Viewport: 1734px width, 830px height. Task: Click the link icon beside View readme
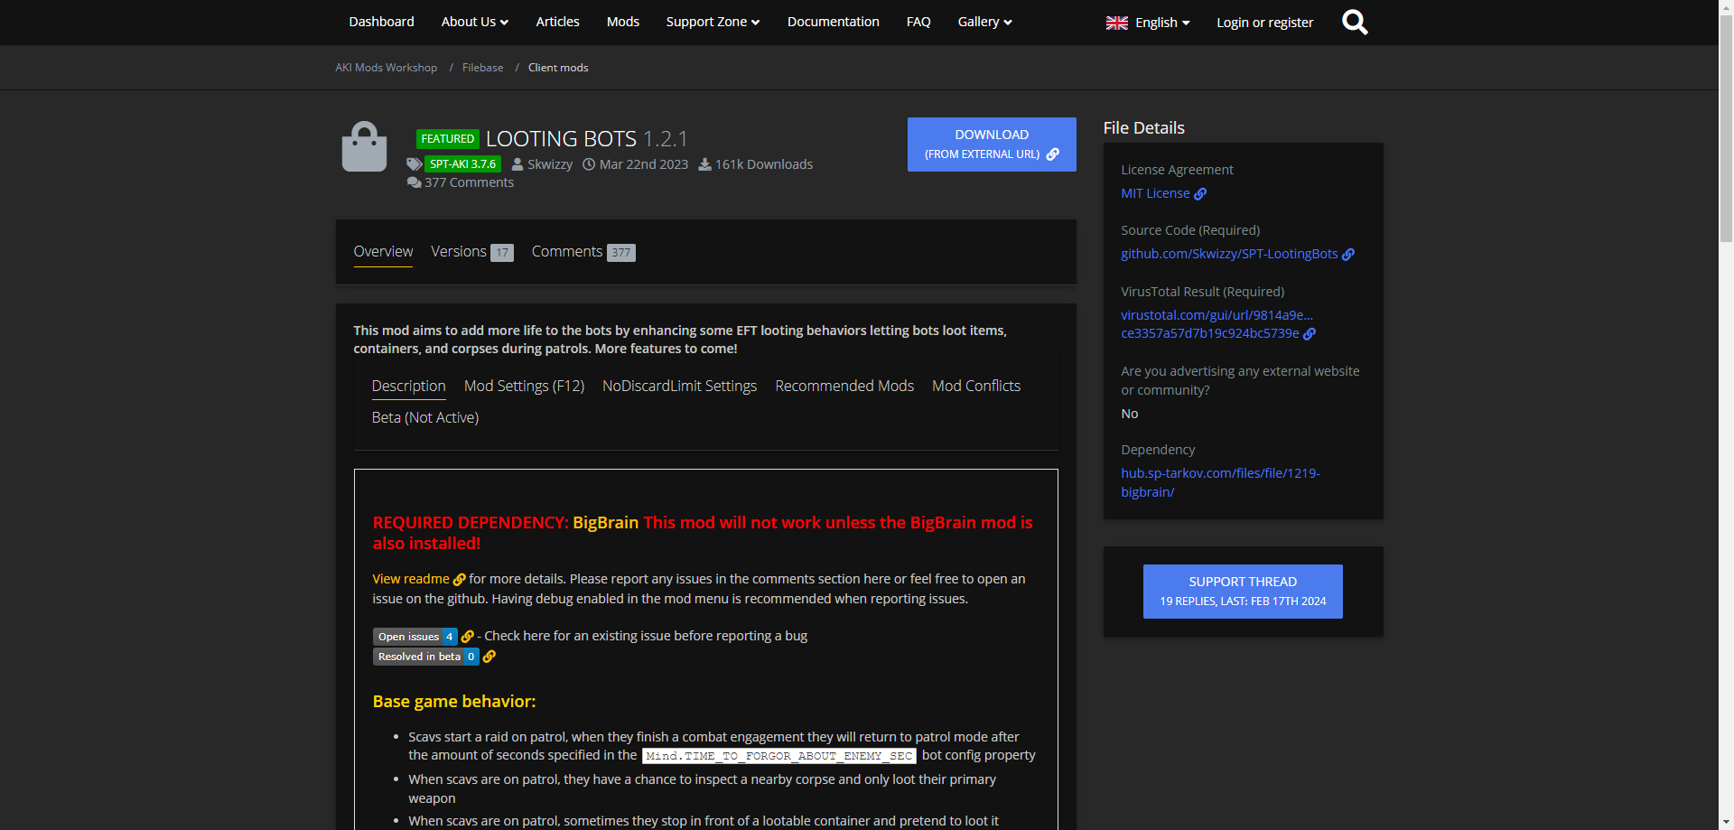pos(459,580)
